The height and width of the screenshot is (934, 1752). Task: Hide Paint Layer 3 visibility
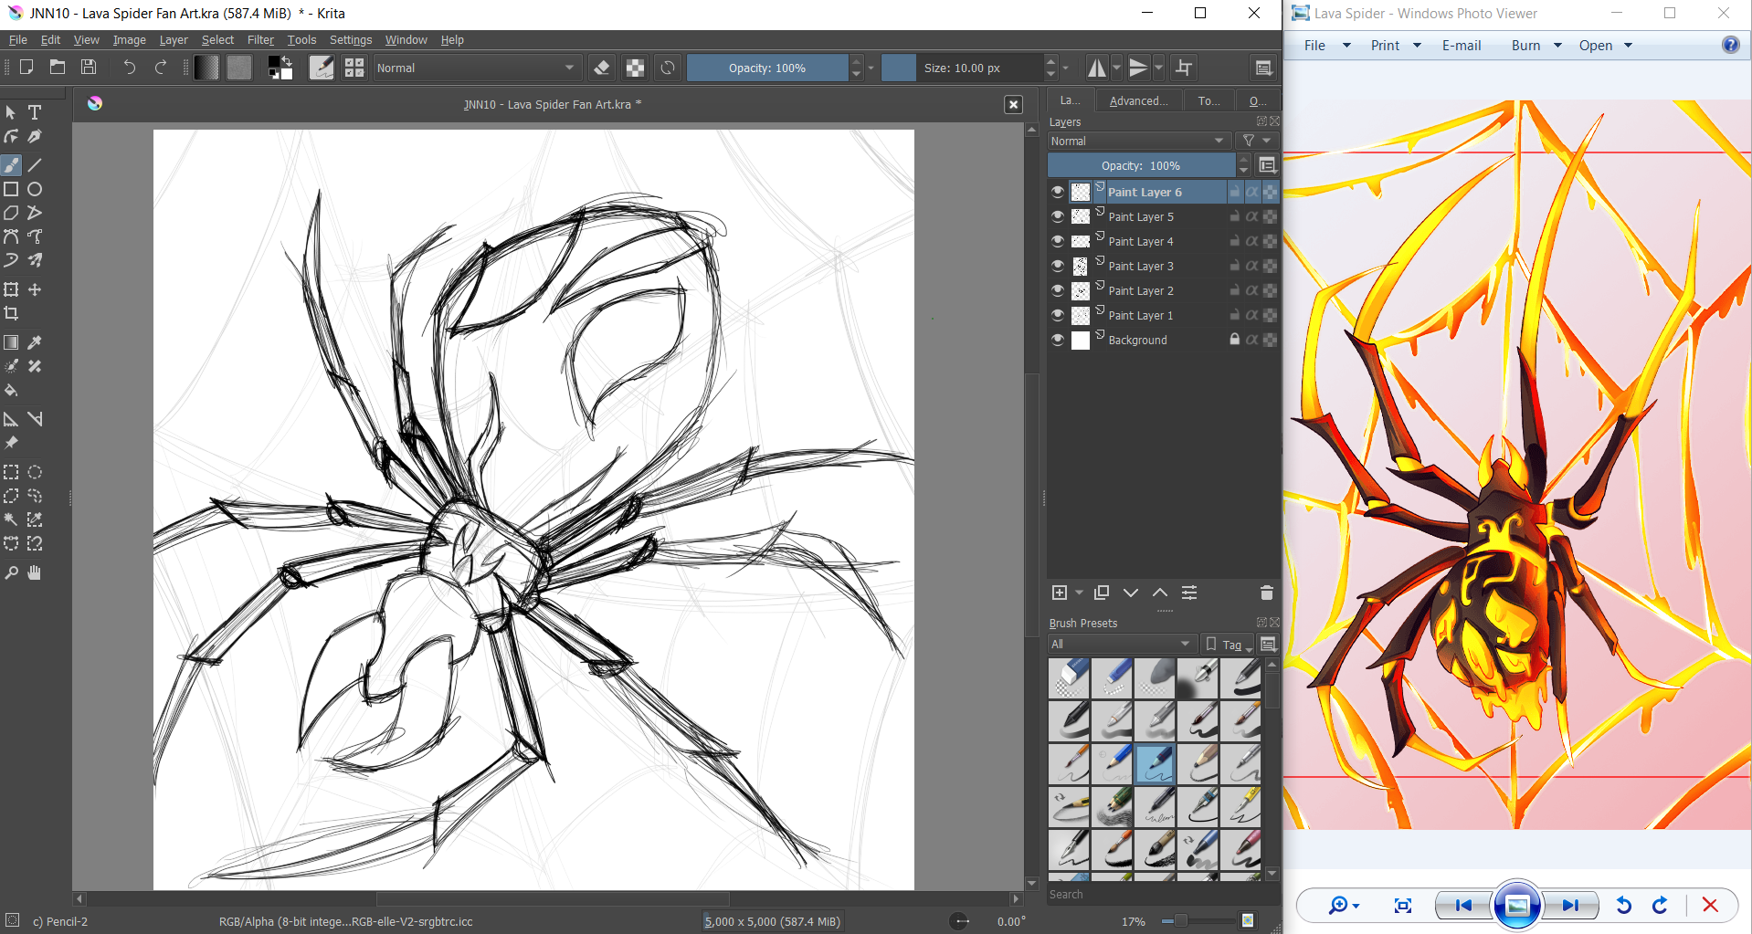(1058, 266)
